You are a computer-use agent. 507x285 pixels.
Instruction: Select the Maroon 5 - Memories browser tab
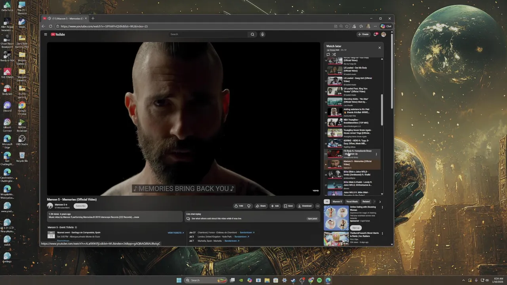pyautogui.click(x=65, y=18)
